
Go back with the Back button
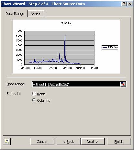point(68,142)
